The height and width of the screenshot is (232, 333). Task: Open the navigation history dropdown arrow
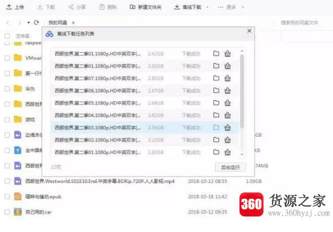29,22
